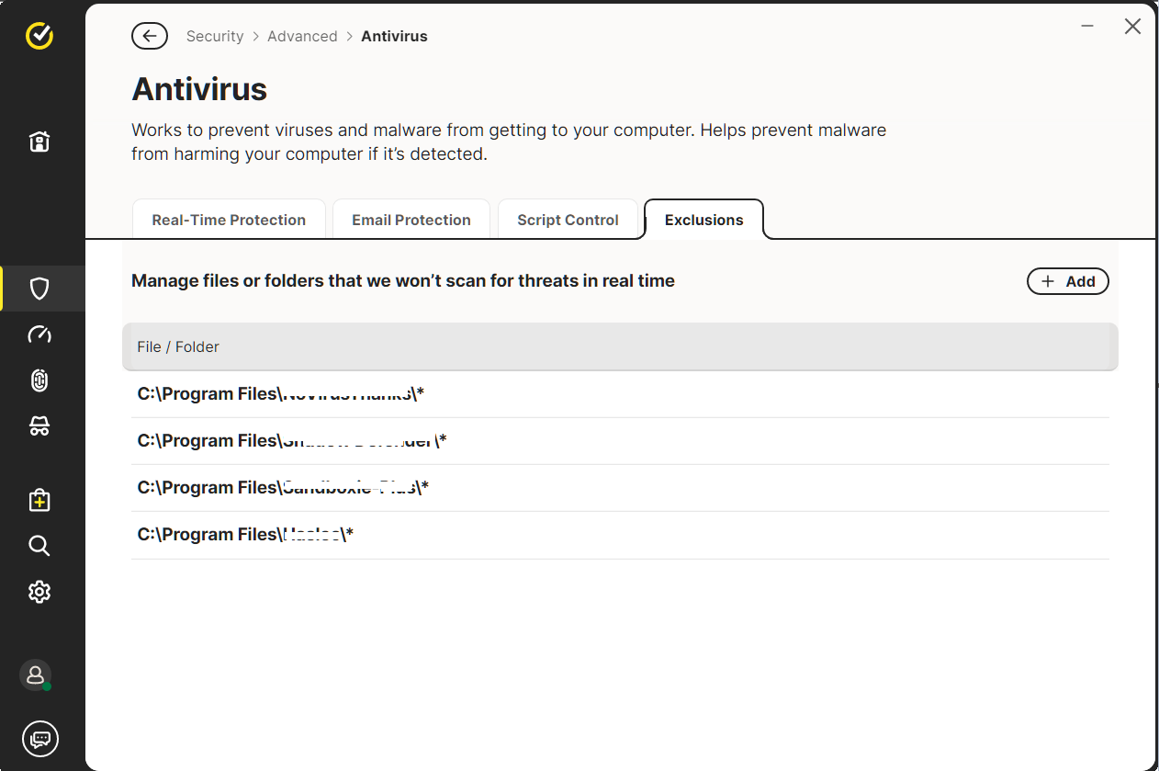Click the incognito glasses sidebar icon

[39, 426]
